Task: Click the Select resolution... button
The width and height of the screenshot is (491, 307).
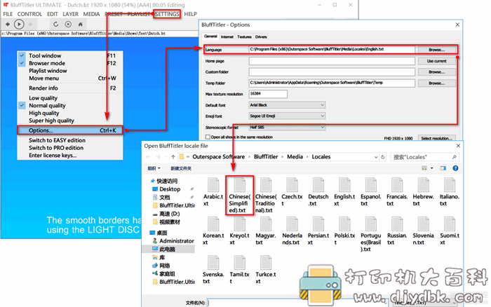Action: pyautogui.click(x=437, y=138)
